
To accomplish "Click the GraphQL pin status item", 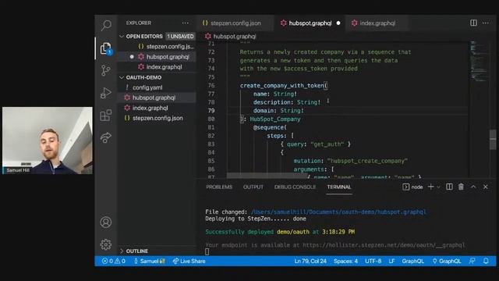I will tap(447, 261).
